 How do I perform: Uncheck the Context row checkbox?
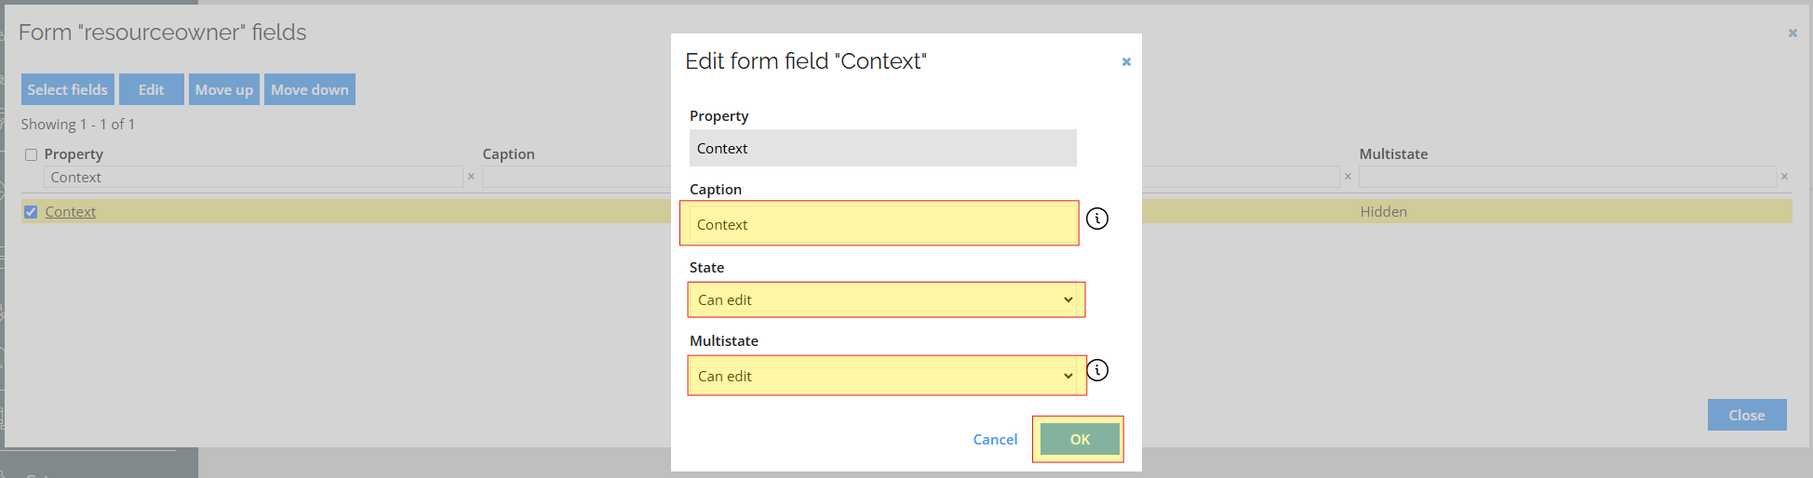(31, 212)
